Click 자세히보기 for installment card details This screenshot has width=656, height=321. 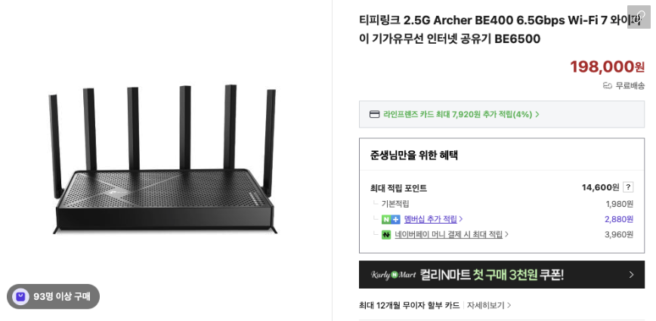coord(486,305)
